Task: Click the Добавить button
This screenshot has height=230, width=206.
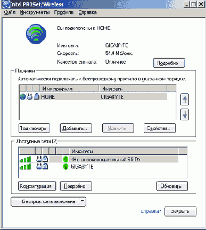Action: pyautogui.click(x=76, y=128)
